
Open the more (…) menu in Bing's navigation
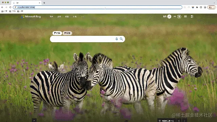[82, 17]
